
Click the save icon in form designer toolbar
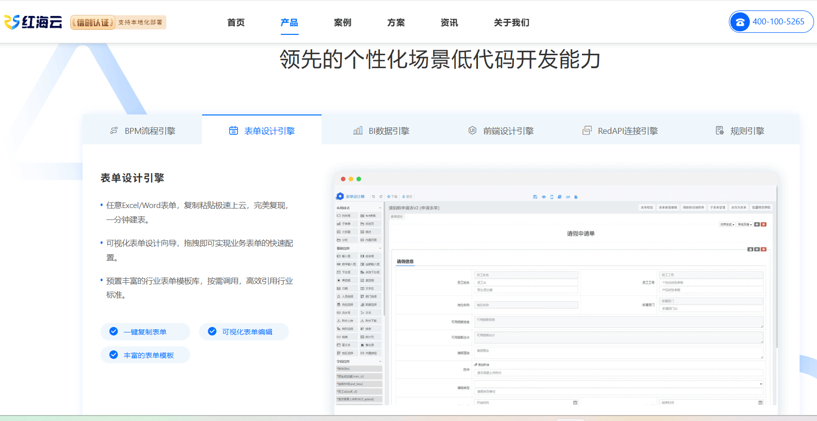point(535,197)
